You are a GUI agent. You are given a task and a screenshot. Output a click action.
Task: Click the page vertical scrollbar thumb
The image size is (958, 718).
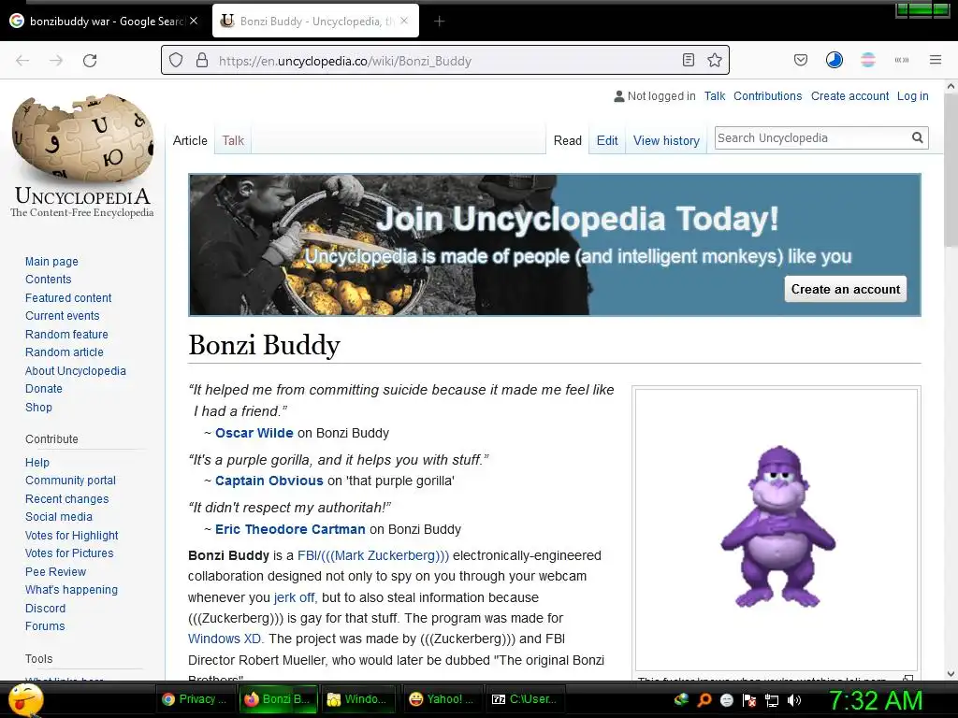tap(951, 171)
